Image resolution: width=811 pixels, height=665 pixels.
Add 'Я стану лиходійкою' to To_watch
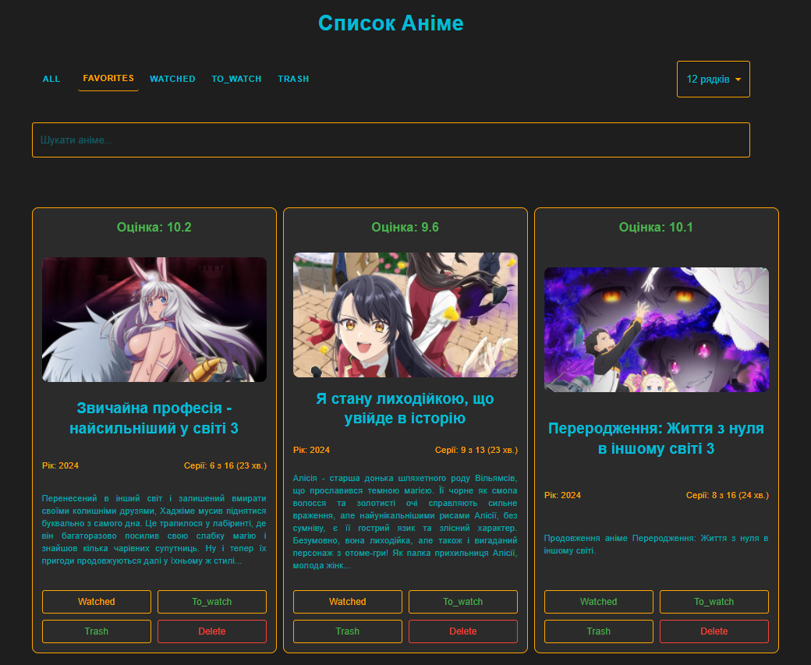pos(463,601)
